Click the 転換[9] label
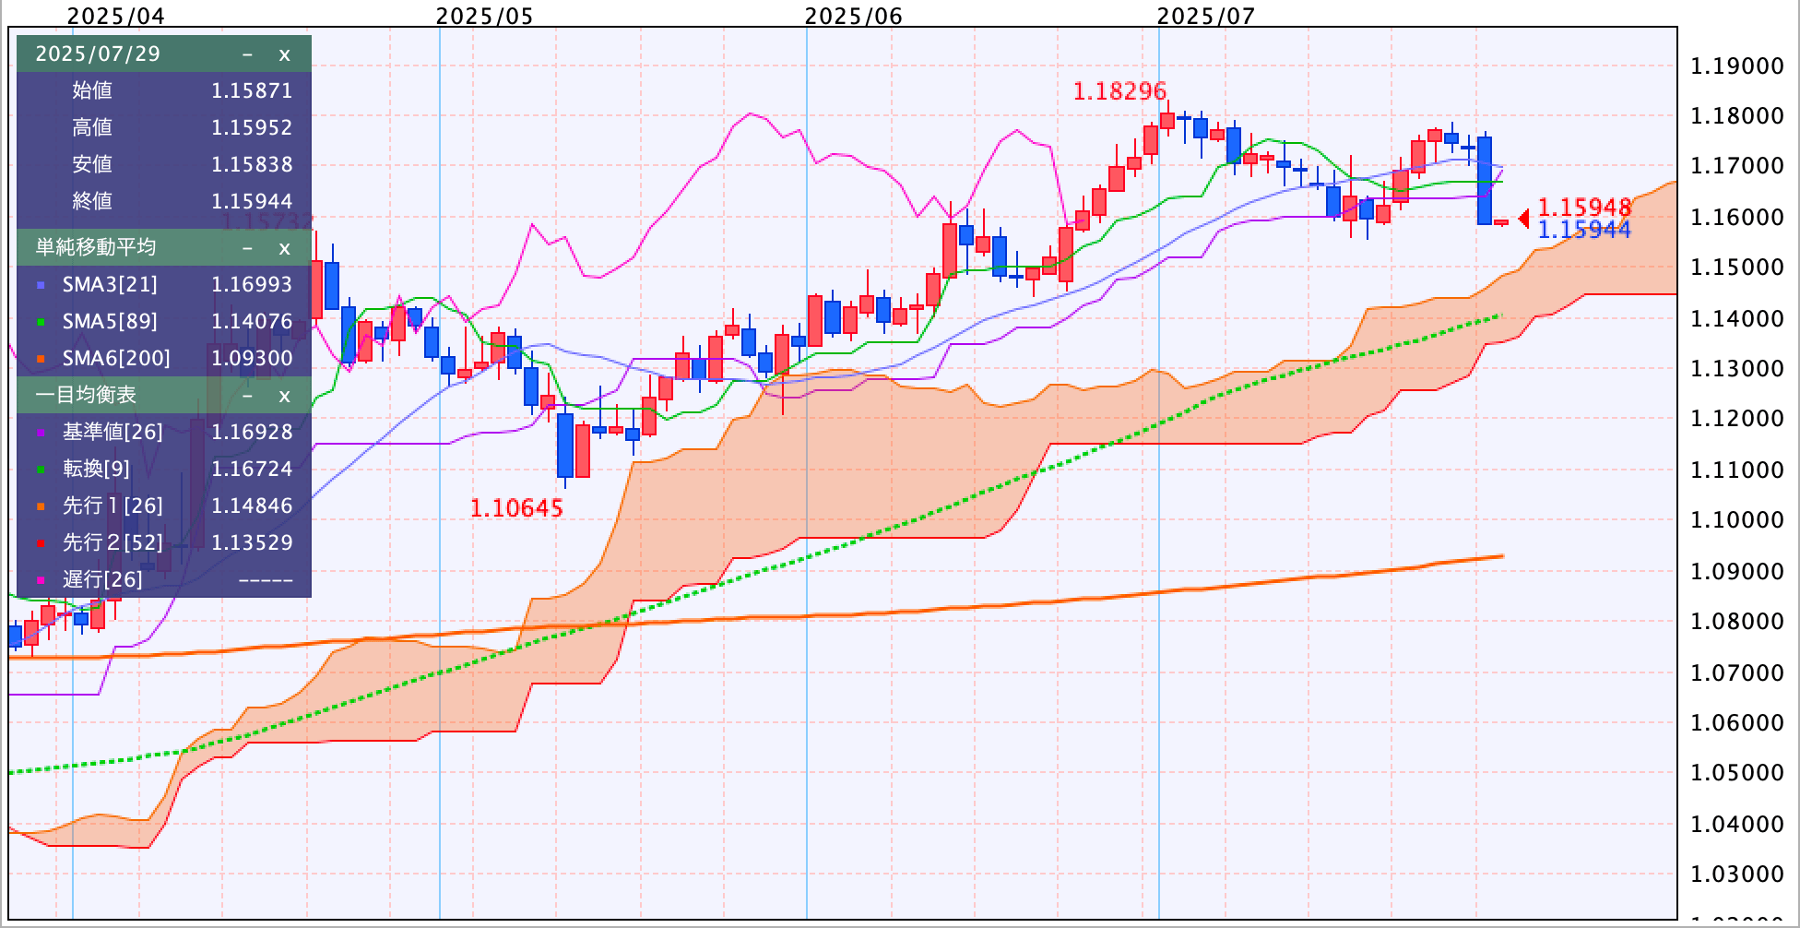 96,469
